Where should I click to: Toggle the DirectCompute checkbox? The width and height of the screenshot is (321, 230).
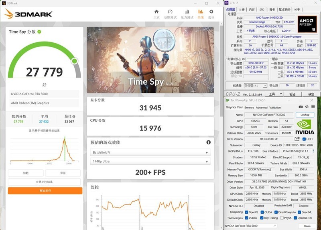tap(276, 212)
